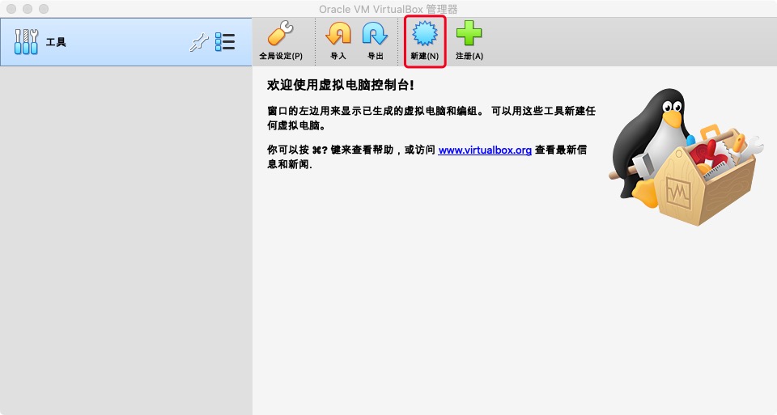Open the www.virtualbox.org link
This screenshot has height=415, width=777.
click(485, 150)
